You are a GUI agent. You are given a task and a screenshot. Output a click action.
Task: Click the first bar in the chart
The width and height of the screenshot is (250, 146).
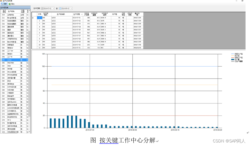pos(51,123)
